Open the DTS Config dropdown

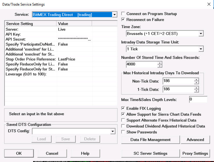pyautogui.click(x=113, y=131)
